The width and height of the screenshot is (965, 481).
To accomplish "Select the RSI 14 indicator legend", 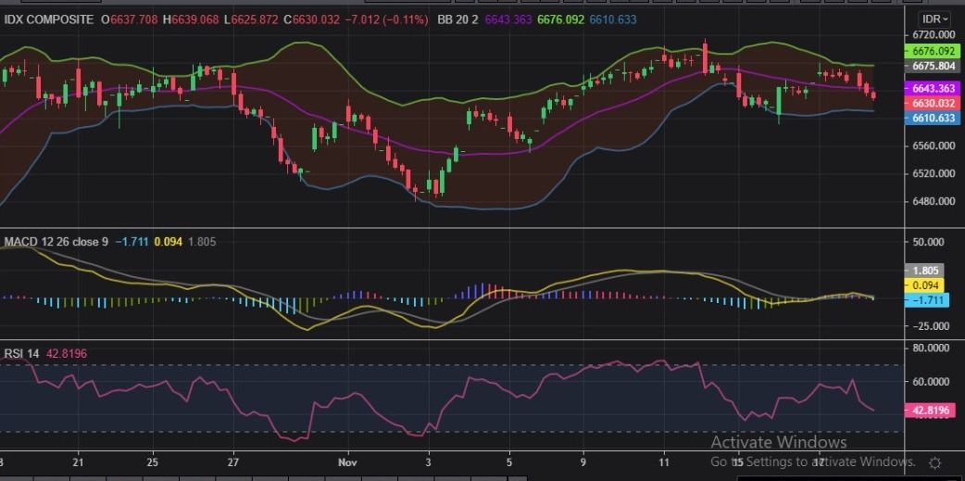I will pyautogui.click(x=21, y=353).
